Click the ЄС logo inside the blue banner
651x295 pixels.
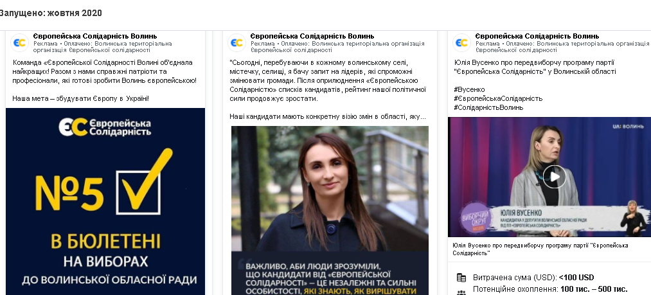point(105,127)
